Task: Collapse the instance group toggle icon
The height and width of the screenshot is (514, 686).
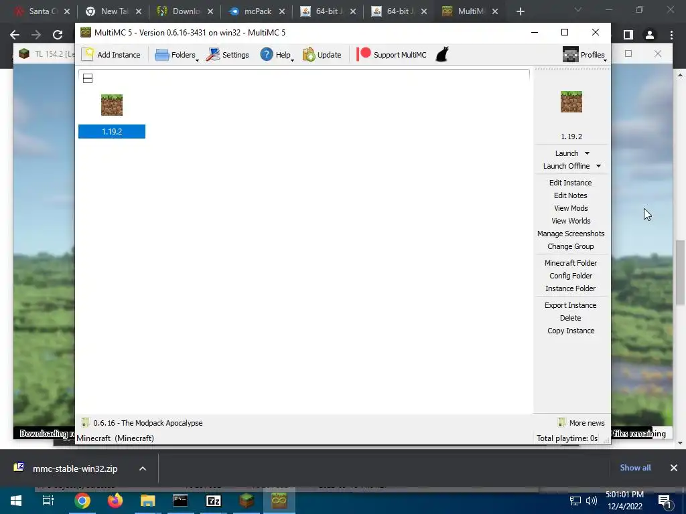Action: [88, 78]
